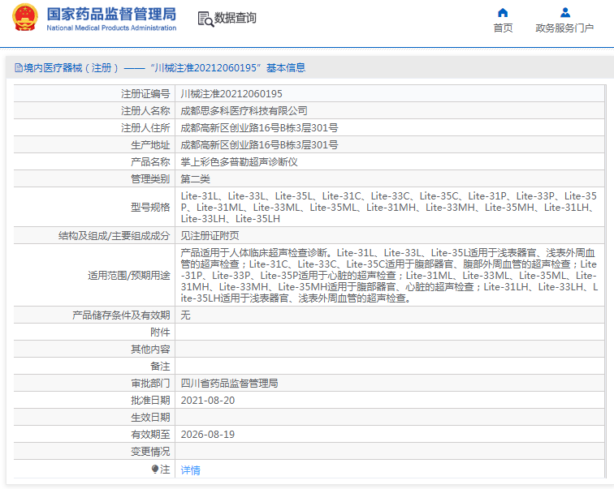Screen dimensions: 614x489
Task: Click product name 掌上彩色多普勒超声诊断仪
Action: tap(239, 162)
